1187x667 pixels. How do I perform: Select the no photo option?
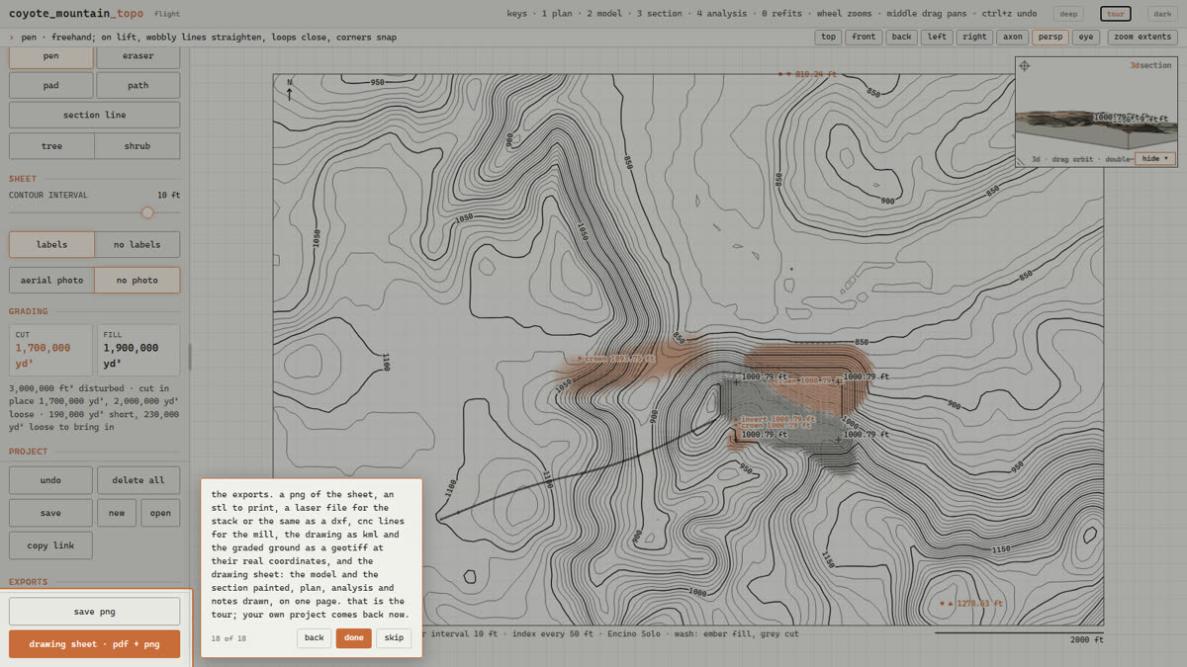[137, 280]
